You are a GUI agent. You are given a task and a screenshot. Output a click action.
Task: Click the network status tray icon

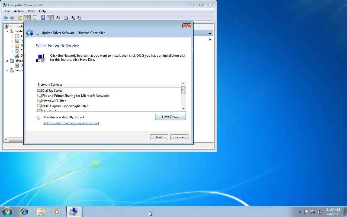click(313, 212)
